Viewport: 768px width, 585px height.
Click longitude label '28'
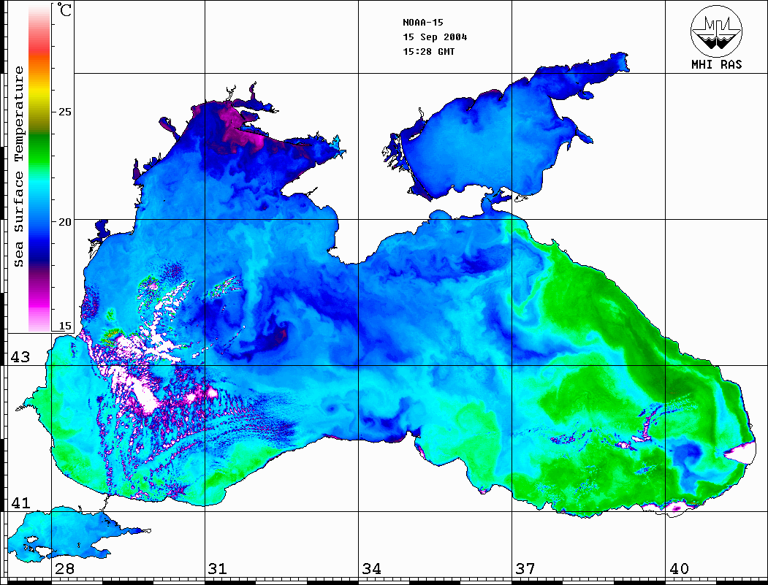pos(64,569)
